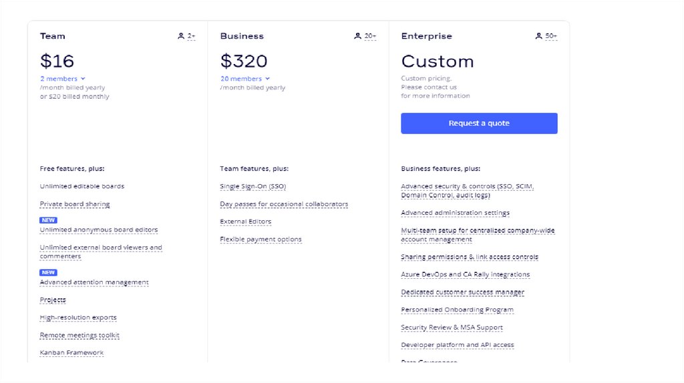
Task: Select 'Dedicated customer success manager' link
Action: pyautogui.click(x=462, y=292)
